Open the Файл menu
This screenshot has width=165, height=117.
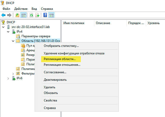(6, 9)
